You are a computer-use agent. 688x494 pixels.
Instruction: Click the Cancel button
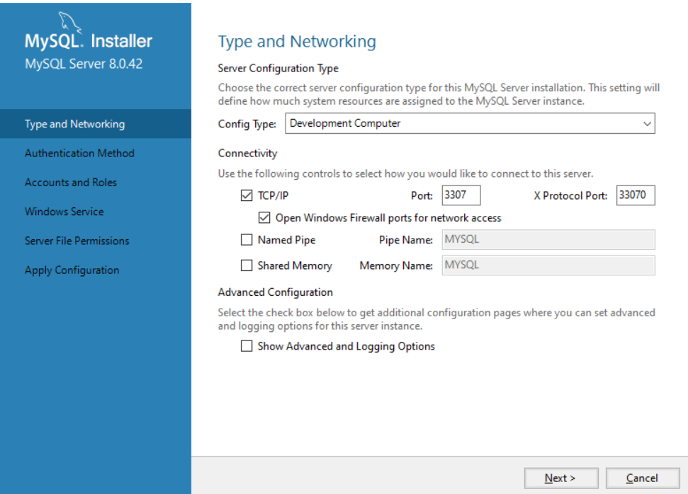pos(643,478)
